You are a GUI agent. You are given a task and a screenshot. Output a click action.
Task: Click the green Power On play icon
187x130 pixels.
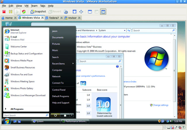pyautogui.click(x=17, y=12)
